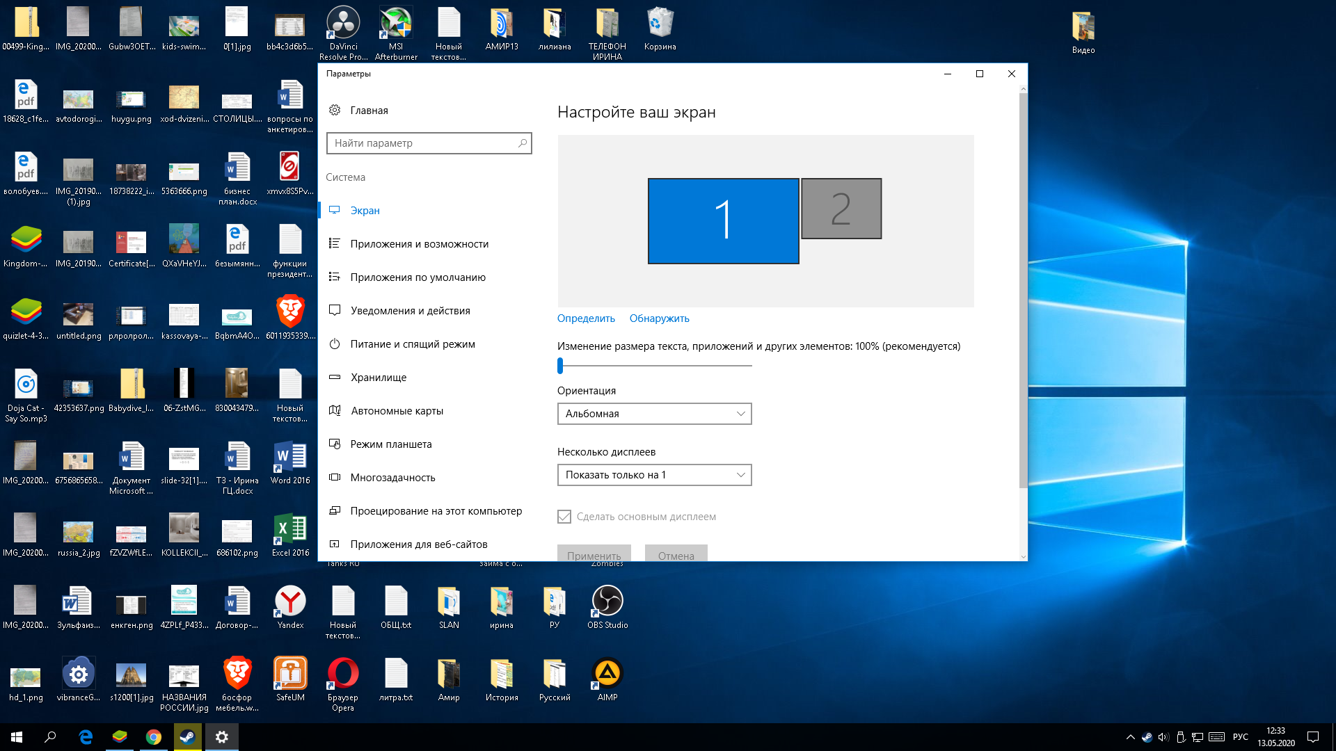Open the 'Ориентация' dropdown menu
This screenshot has height=751, width=1336.
point(653,414)
